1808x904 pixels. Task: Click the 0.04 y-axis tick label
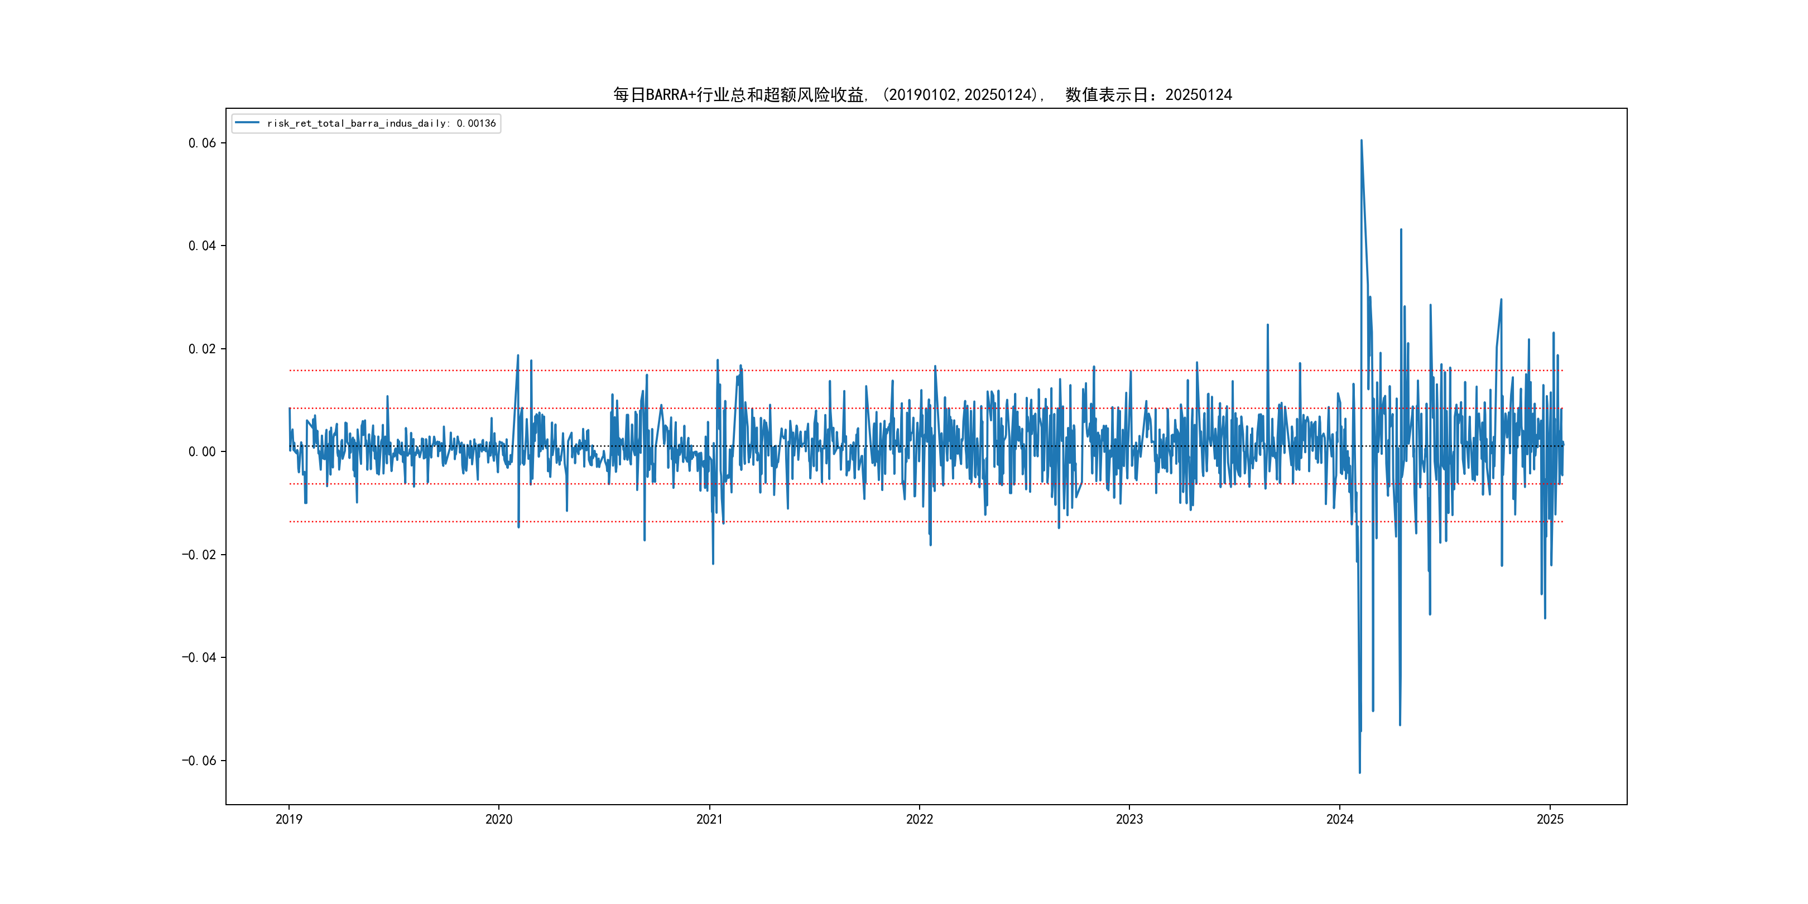[202, 246]
